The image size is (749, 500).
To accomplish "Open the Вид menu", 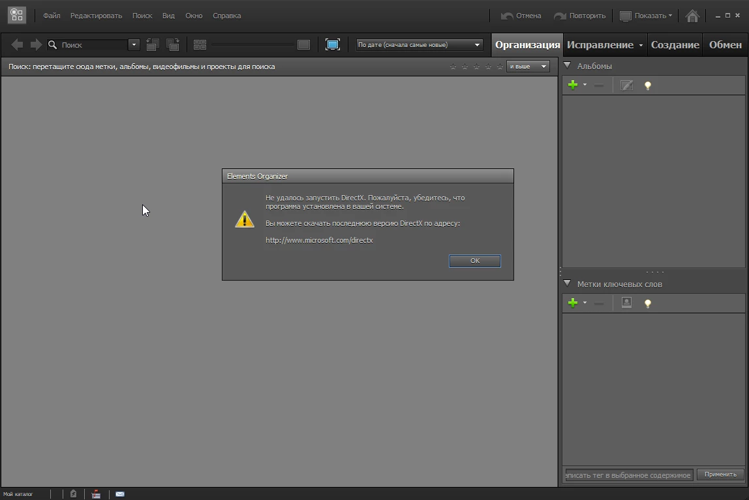I will click(168, 16).
